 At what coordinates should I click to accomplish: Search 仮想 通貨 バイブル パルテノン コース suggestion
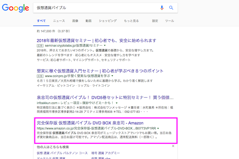62,153
